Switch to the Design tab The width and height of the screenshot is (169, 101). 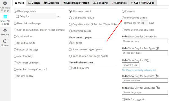coord(34,3)
